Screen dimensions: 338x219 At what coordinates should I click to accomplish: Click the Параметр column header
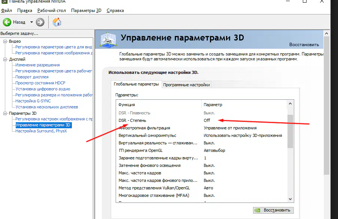point(244,105)
